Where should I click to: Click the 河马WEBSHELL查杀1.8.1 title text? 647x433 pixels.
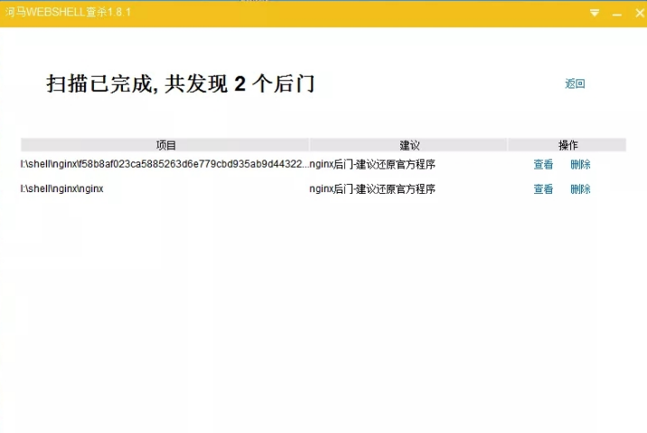68,12
